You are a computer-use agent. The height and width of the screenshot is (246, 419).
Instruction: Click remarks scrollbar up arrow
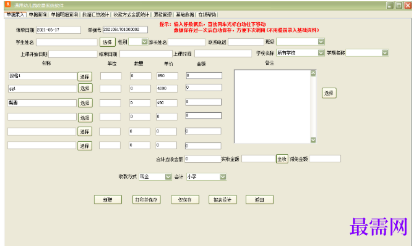(x=313, y=73)
